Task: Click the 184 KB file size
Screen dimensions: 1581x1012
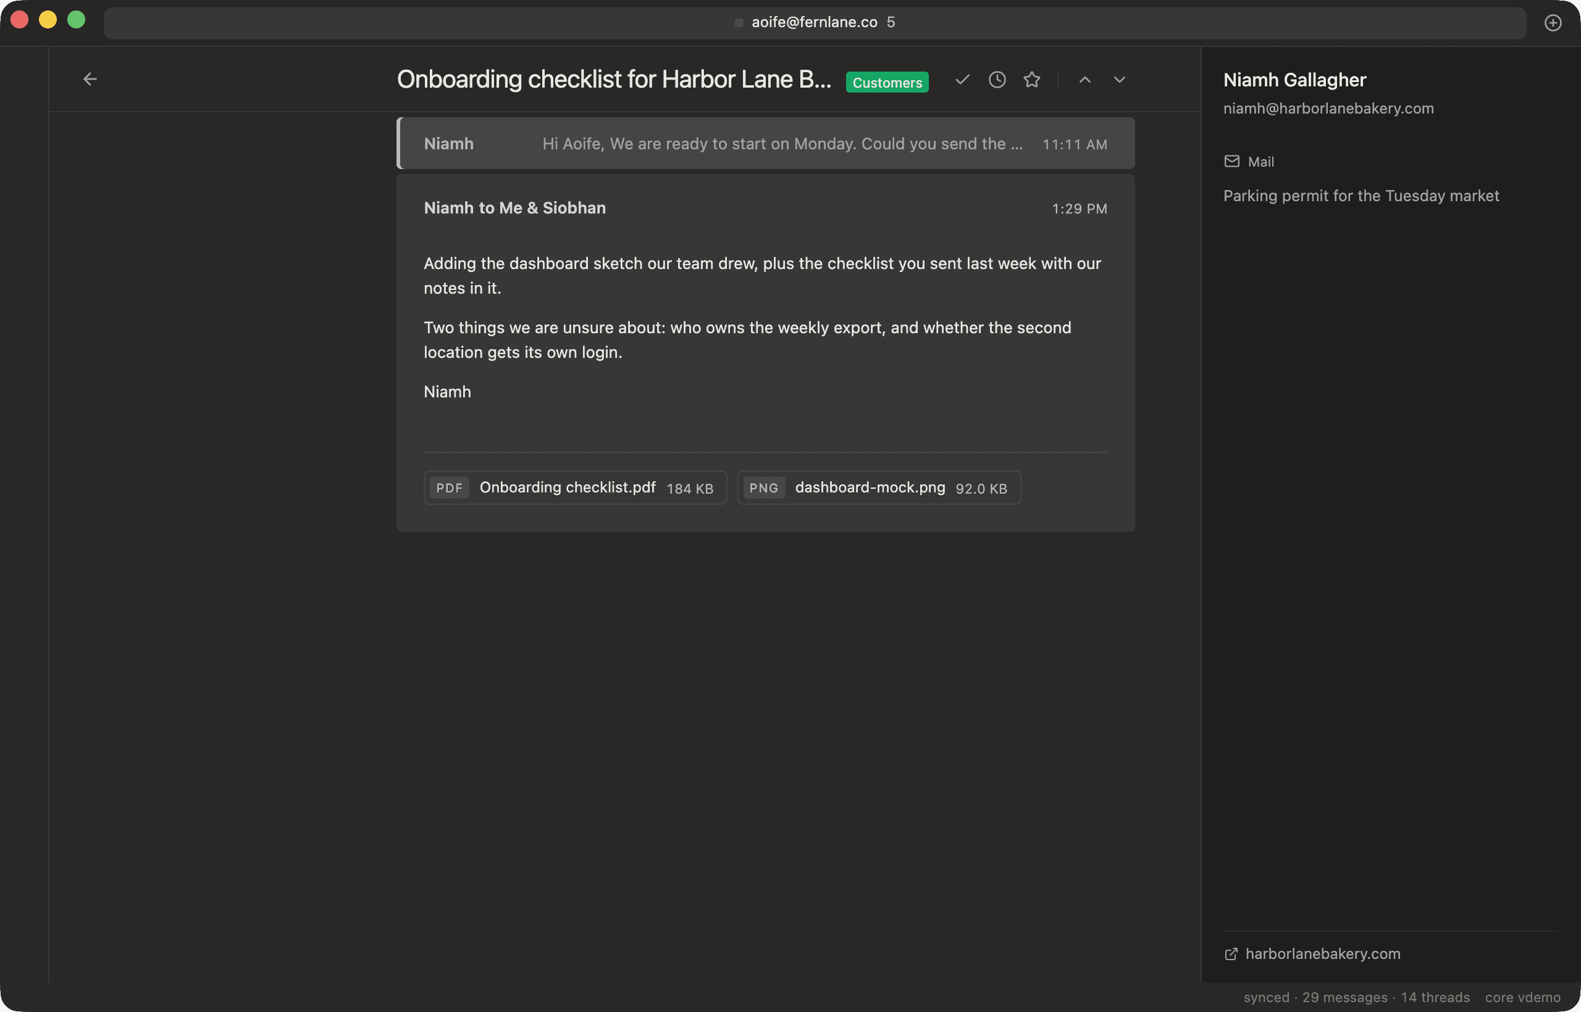Action: [690, 488]
